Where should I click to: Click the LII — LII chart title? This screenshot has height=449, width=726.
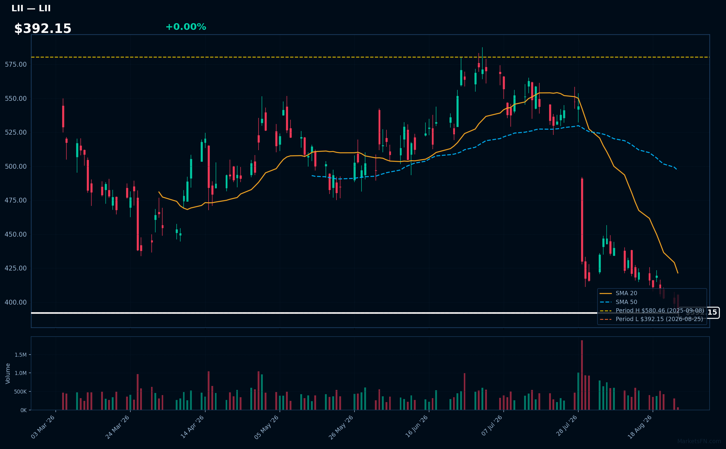[x=31, y=8]
